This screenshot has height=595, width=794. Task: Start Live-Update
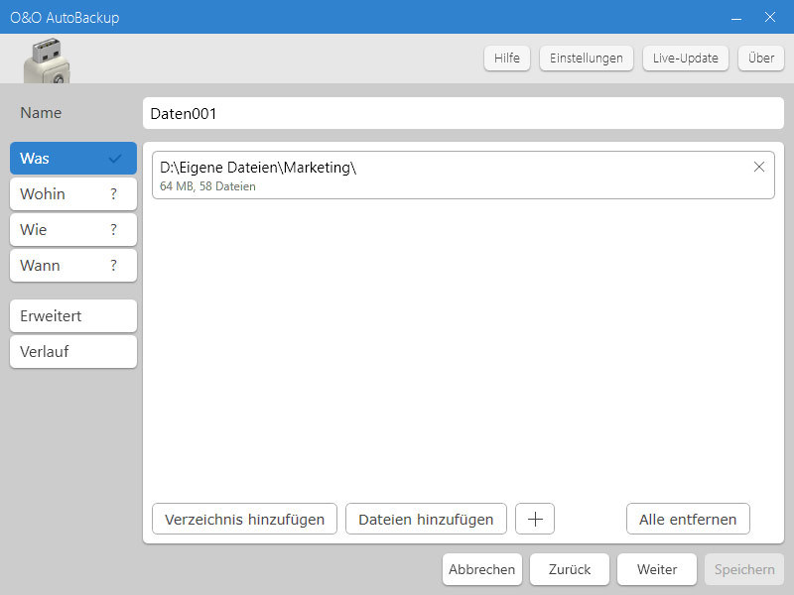686,58
